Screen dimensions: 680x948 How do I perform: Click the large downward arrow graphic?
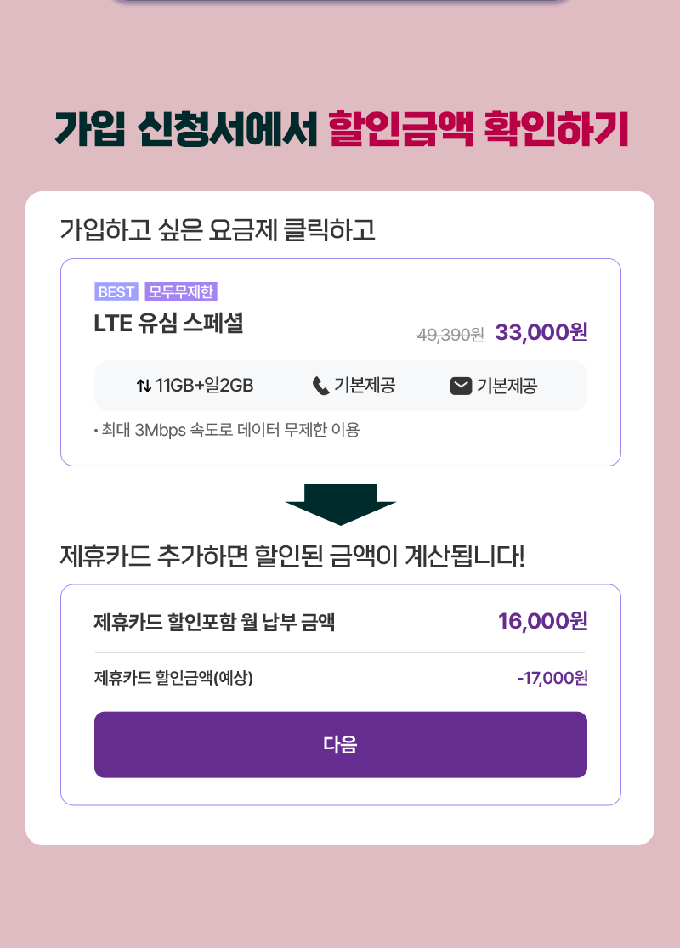(x=341, y=505)
